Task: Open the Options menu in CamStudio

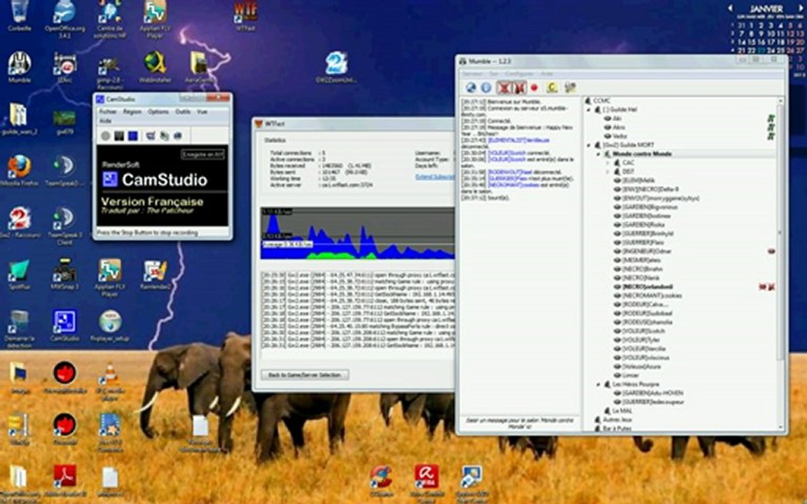Action: coord(158,111)
